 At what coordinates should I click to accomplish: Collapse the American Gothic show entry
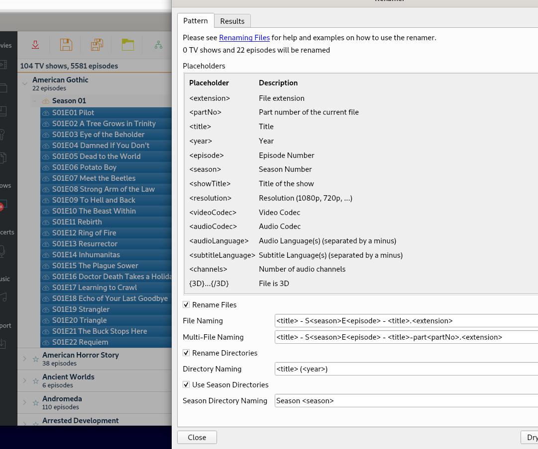pyautogui.click(x=24, y=84)
